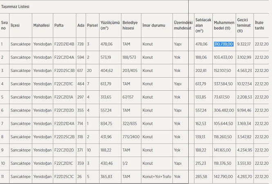
Task: Click pafta cell F22D25C3B
Action: click(65, 71)
